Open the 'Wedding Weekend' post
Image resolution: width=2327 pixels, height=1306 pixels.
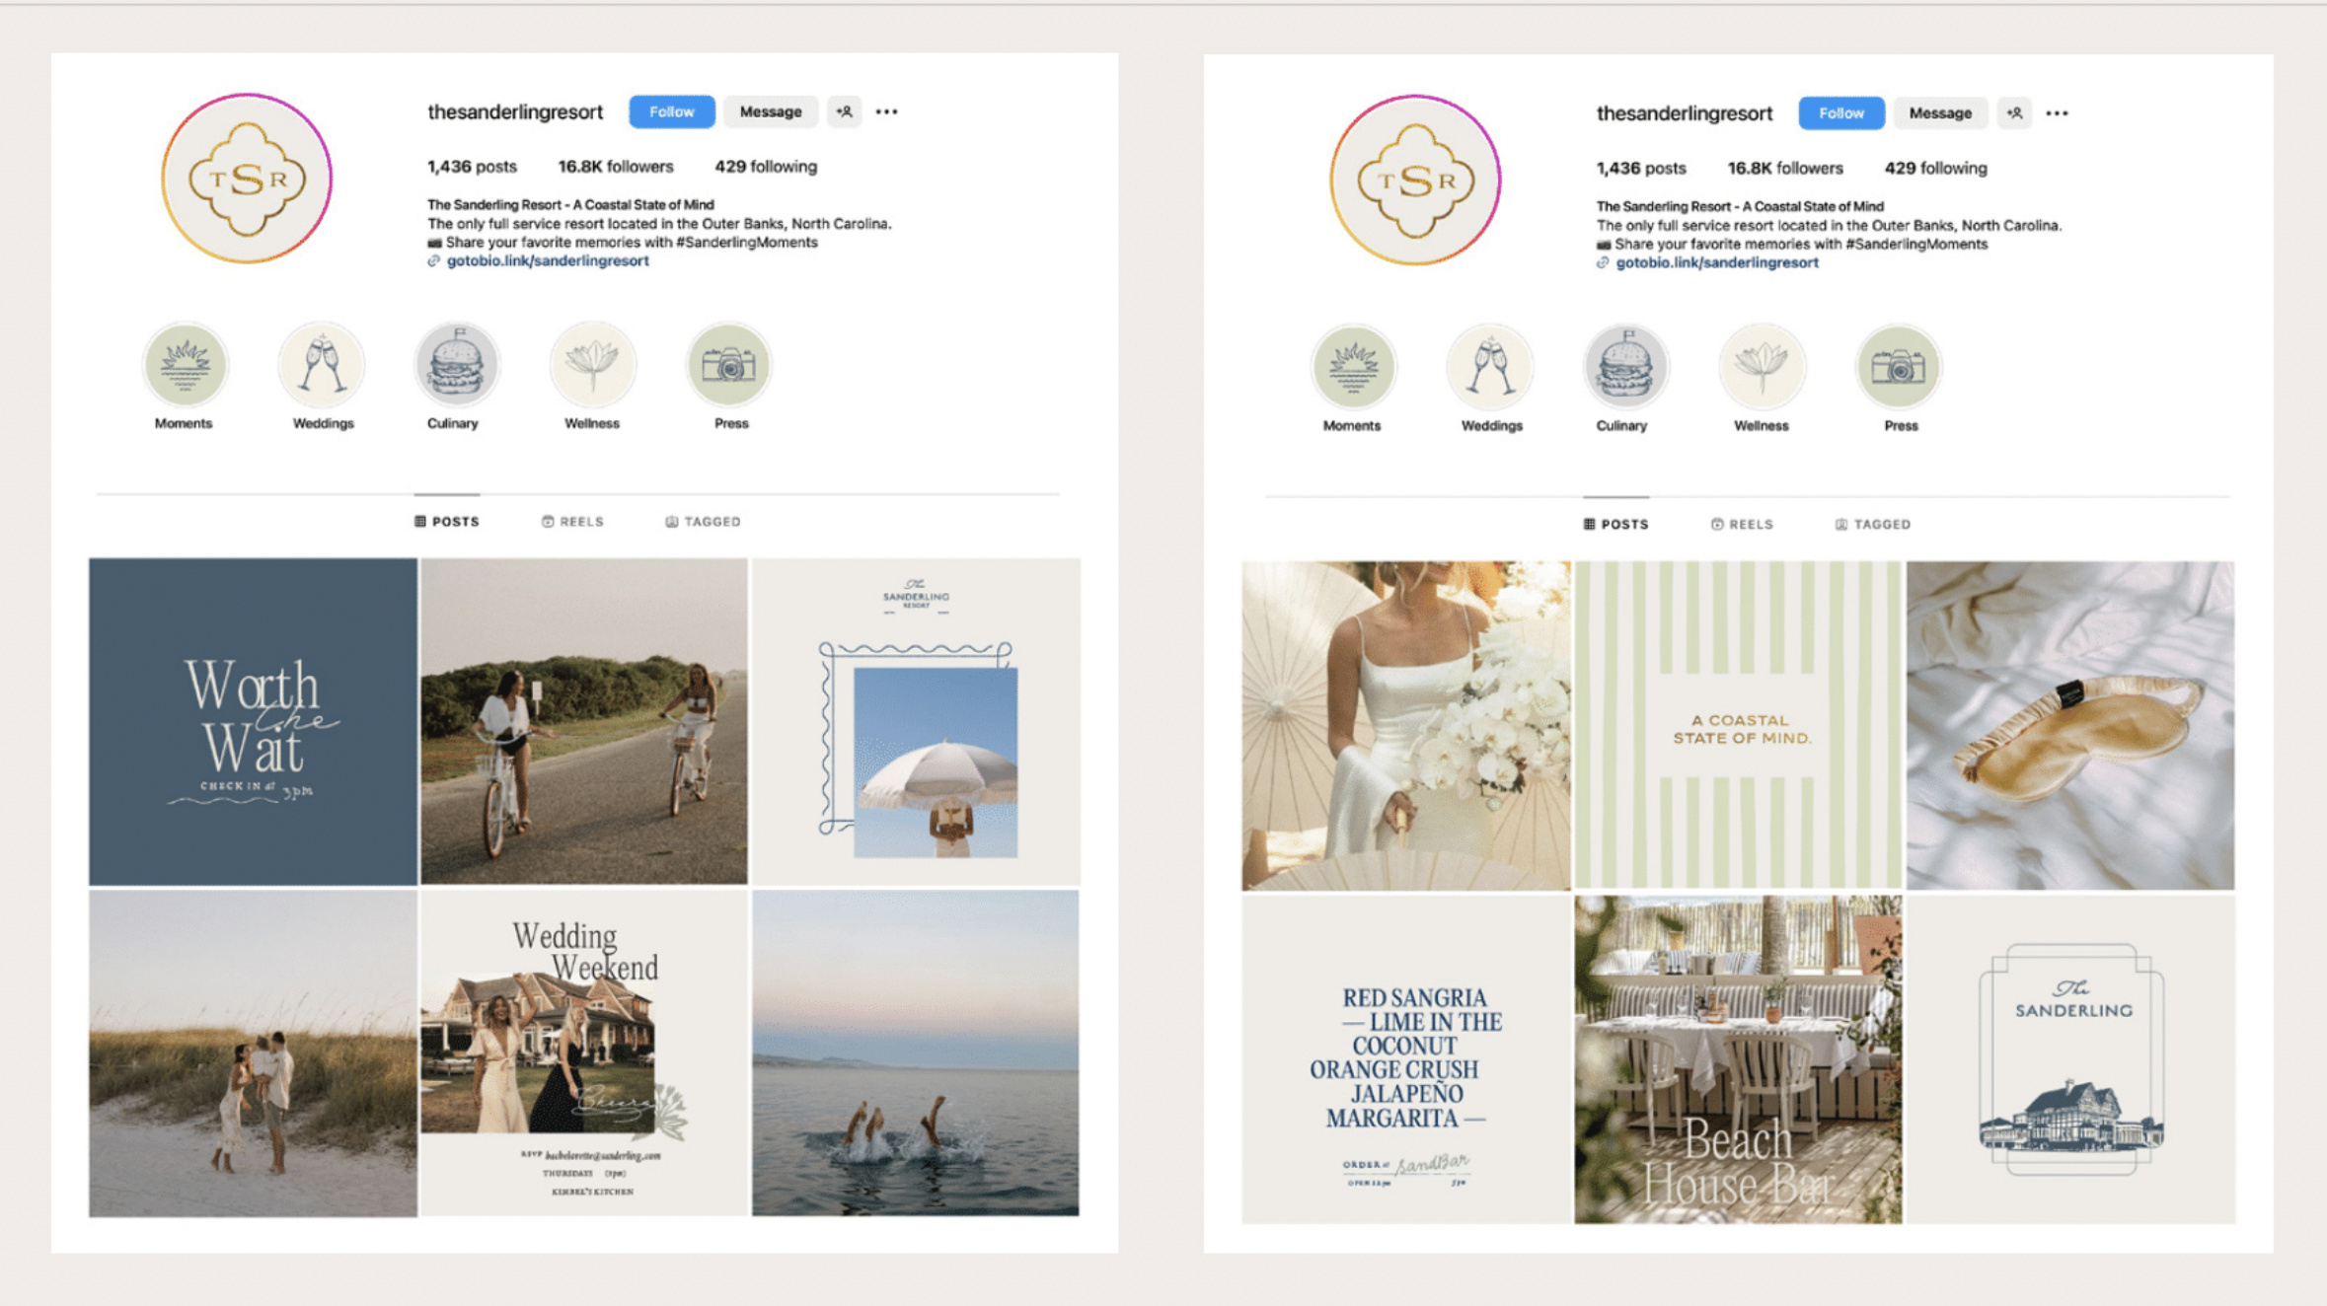(584, 1053)
